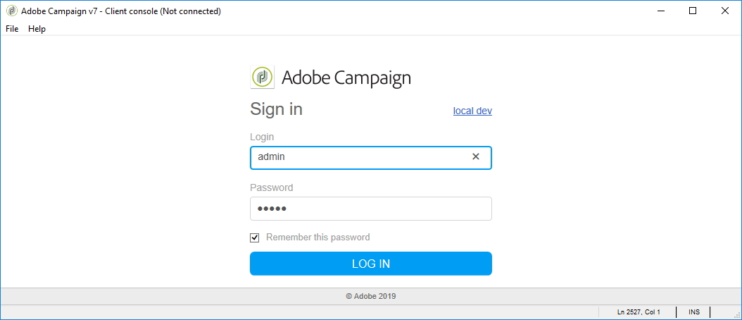Click the © Adobe 2019 footer text

coord(371,297)
